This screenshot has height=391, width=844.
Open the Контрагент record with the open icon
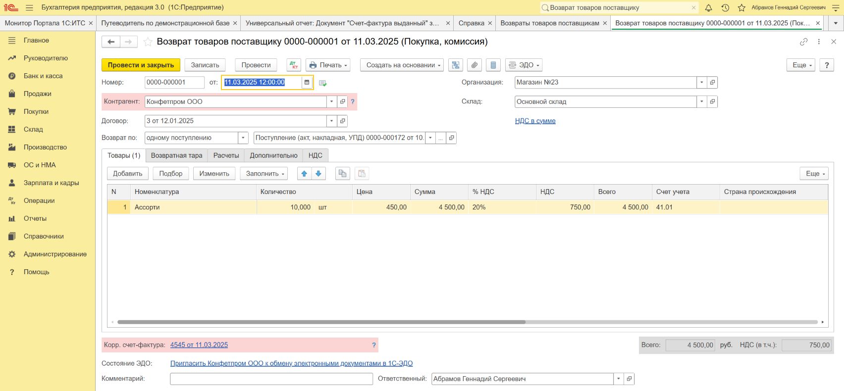tap(342, 101)
